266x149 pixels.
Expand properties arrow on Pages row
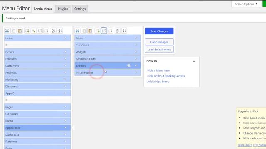tap(66, 107)
